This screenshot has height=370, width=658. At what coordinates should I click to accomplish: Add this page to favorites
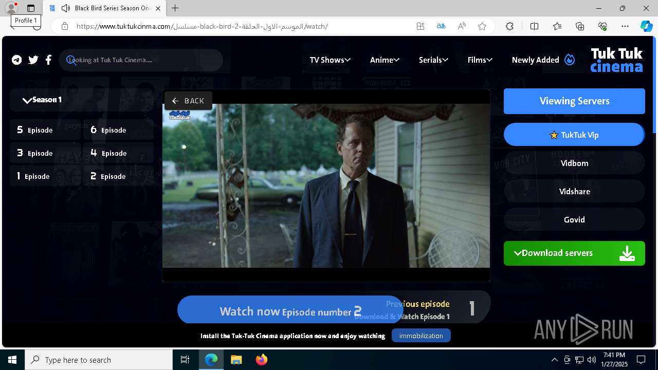[482, 26]
